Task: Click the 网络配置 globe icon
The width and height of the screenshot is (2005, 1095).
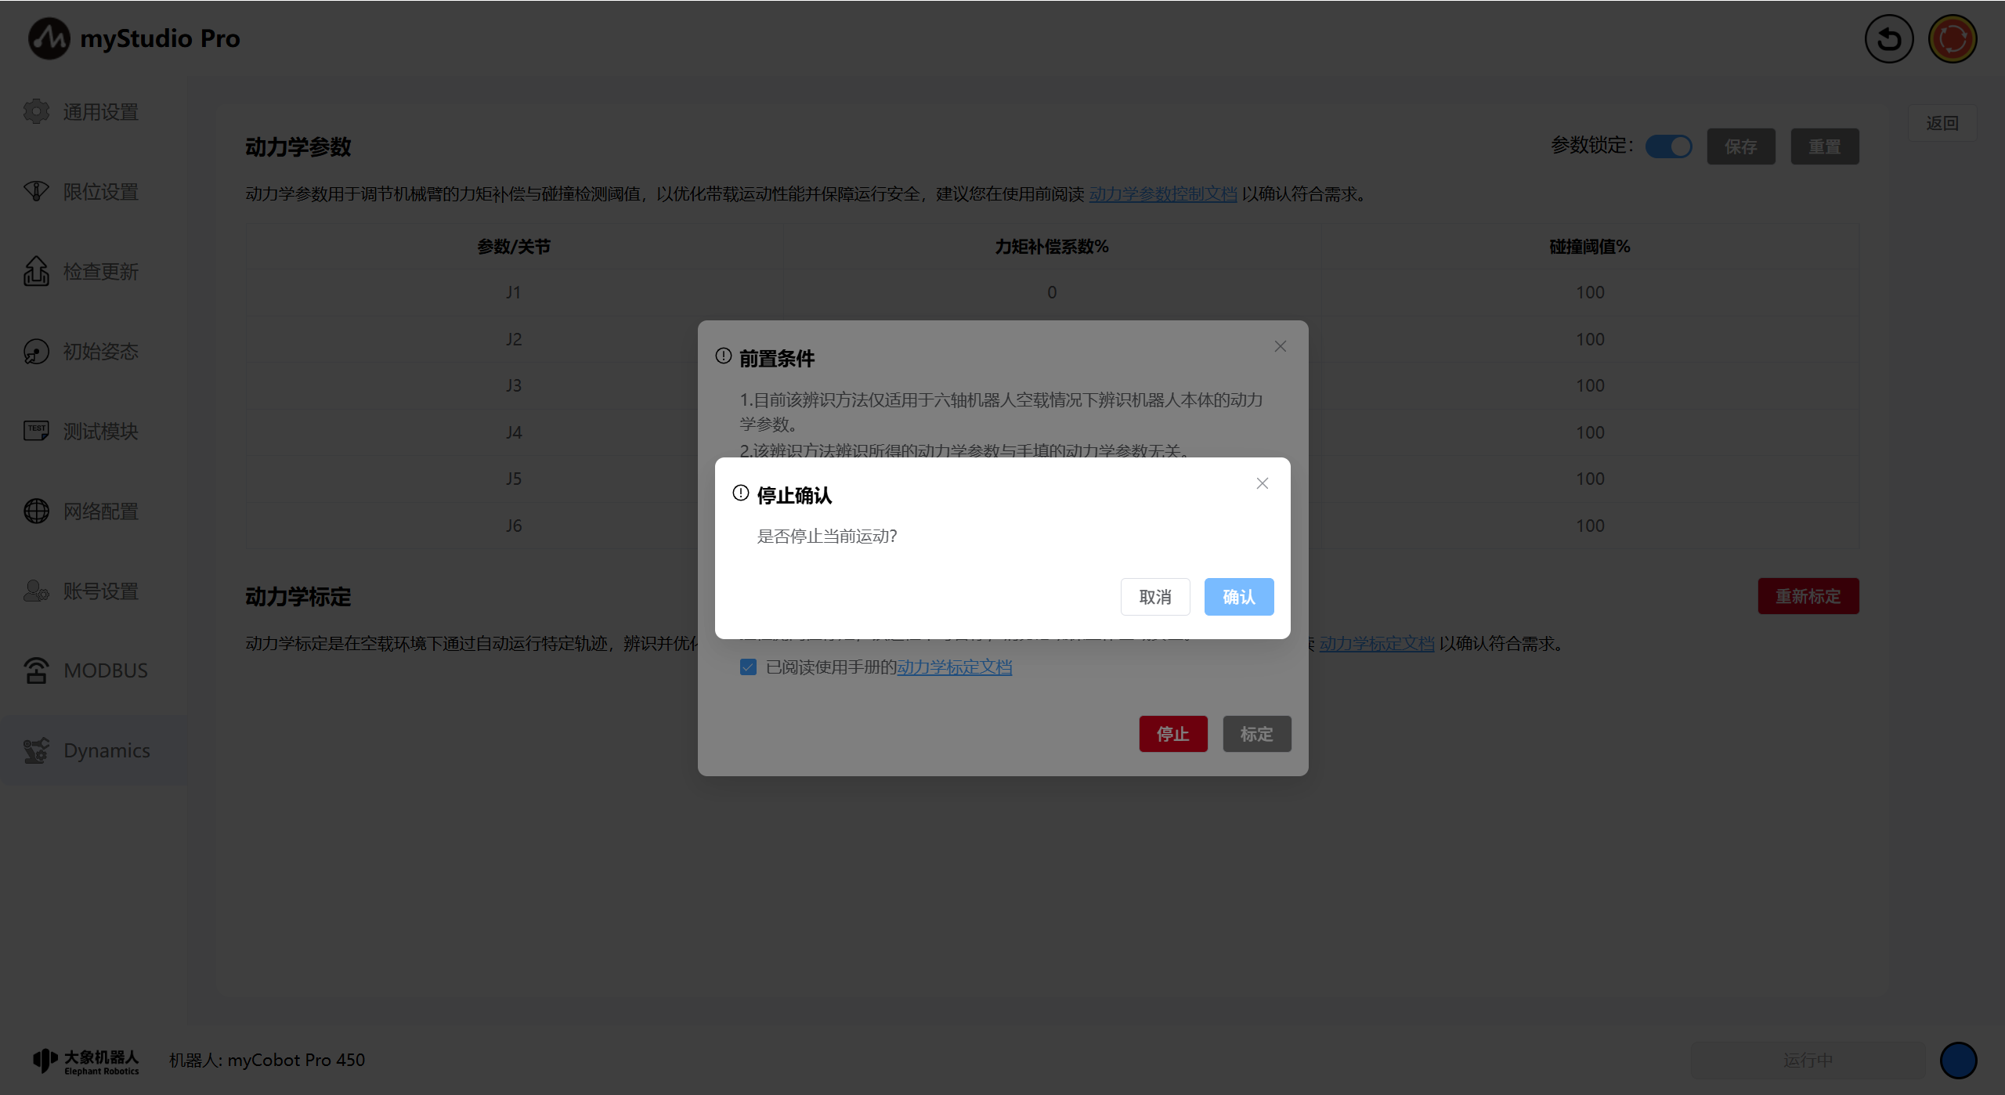Action: 36,511
